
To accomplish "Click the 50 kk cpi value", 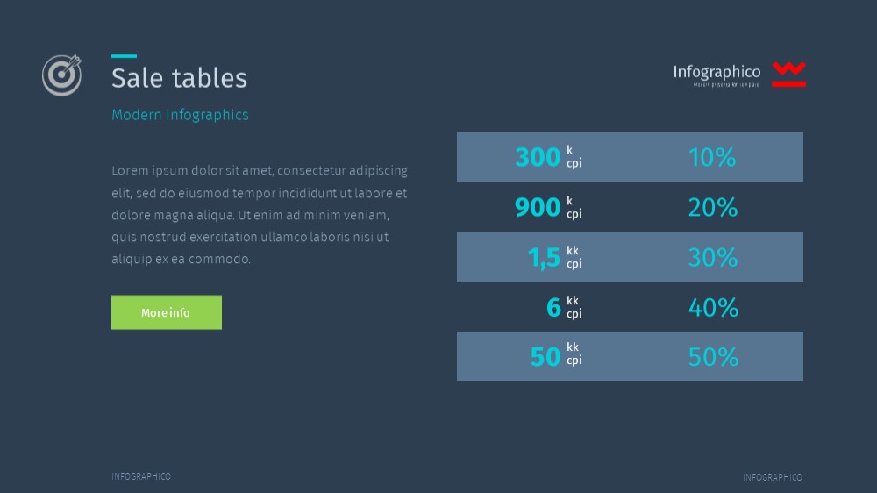I will pos(557,356).
